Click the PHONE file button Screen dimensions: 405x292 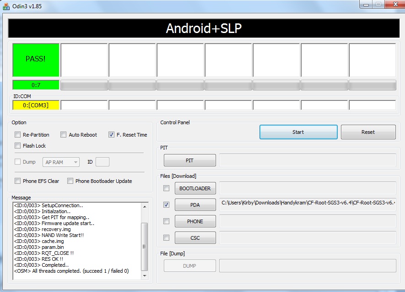pyautogui.click(x=195, y=221)
